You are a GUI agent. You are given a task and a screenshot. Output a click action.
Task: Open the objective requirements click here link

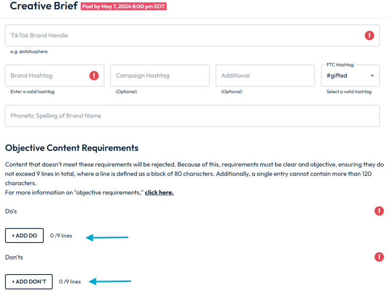159,192
